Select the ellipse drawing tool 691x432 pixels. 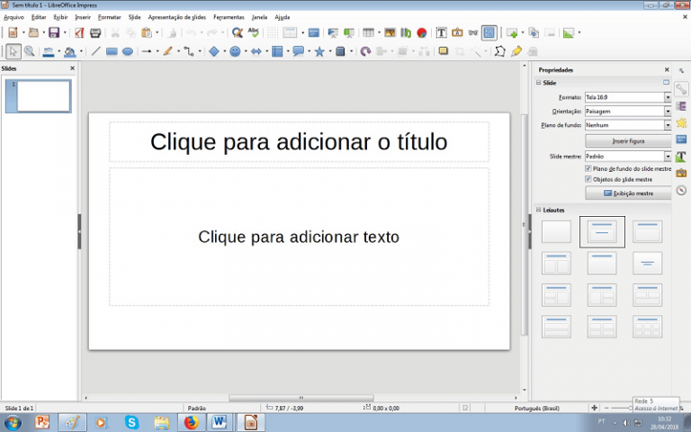click(128, 51)
